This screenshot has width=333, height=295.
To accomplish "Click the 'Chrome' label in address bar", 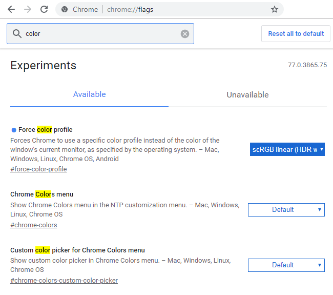I will pyautogui.click(x=85, y=9).
